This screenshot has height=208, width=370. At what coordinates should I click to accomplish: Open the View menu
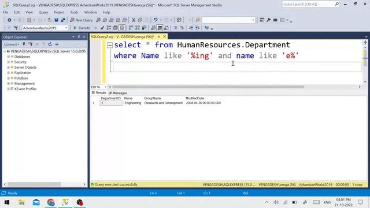[29, 12]
